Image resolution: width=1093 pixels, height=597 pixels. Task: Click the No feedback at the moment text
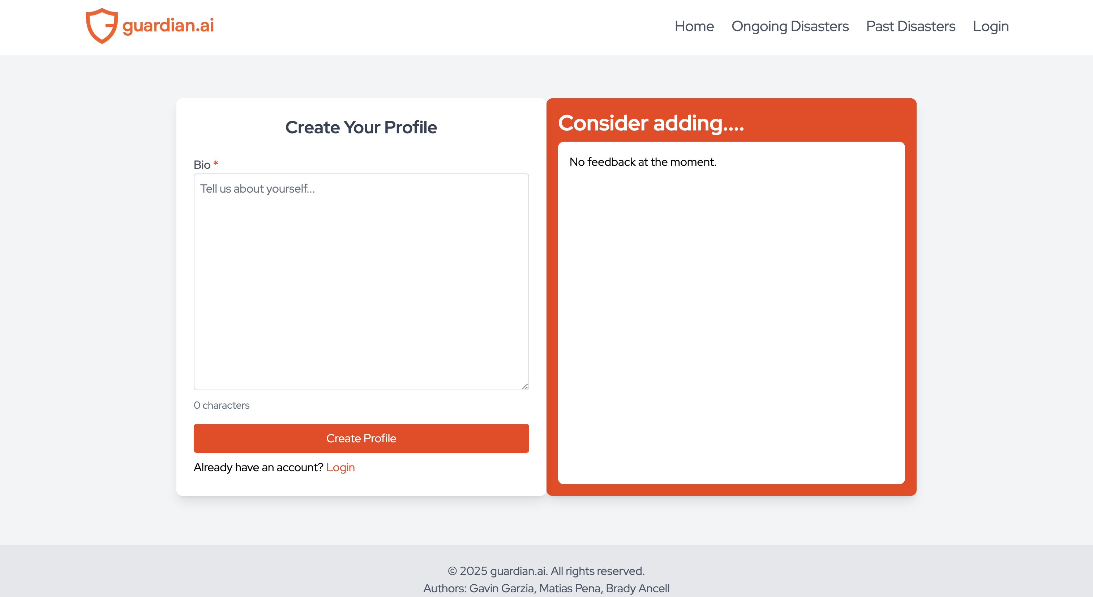(x=642, y=162)
